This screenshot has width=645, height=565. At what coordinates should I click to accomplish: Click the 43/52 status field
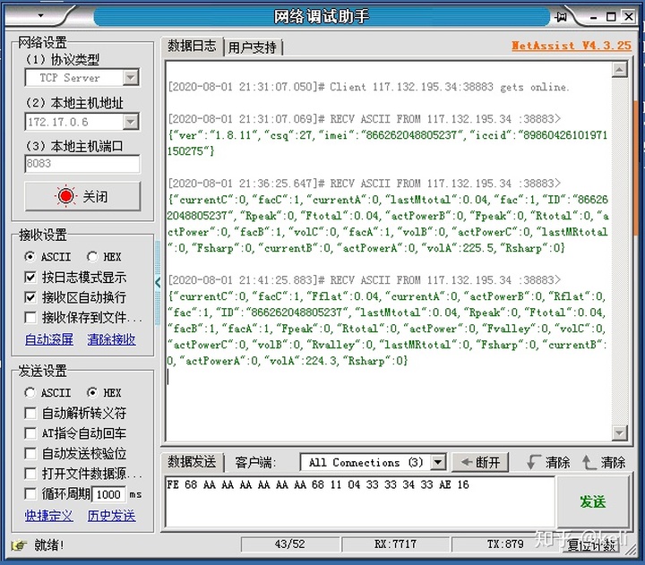[x=290, y=544]
